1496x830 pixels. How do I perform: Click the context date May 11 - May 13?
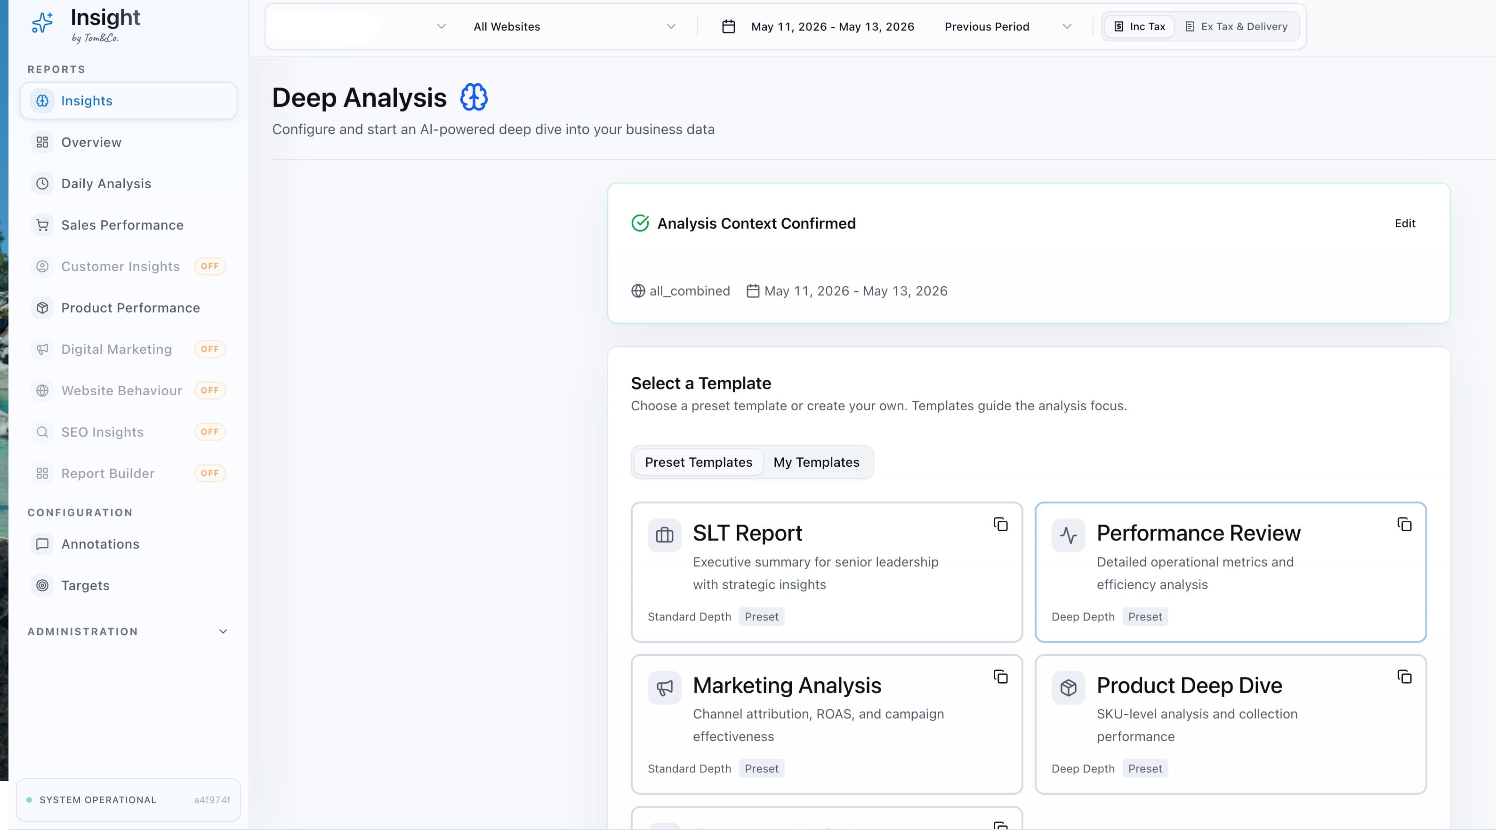pos(855,291)
